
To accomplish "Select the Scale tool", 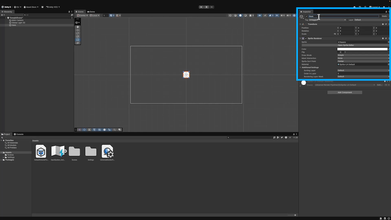I will point(78,36).
